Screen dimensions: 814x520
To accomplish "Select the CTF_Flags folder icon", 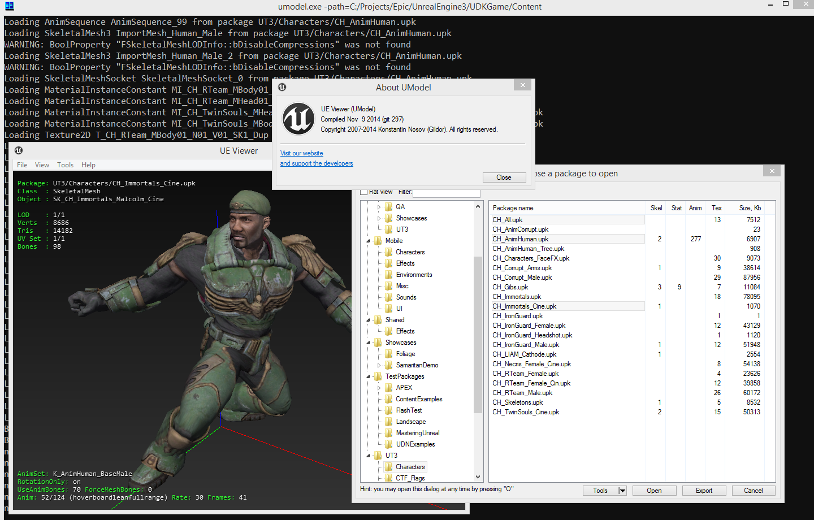I will coord(389,478).
